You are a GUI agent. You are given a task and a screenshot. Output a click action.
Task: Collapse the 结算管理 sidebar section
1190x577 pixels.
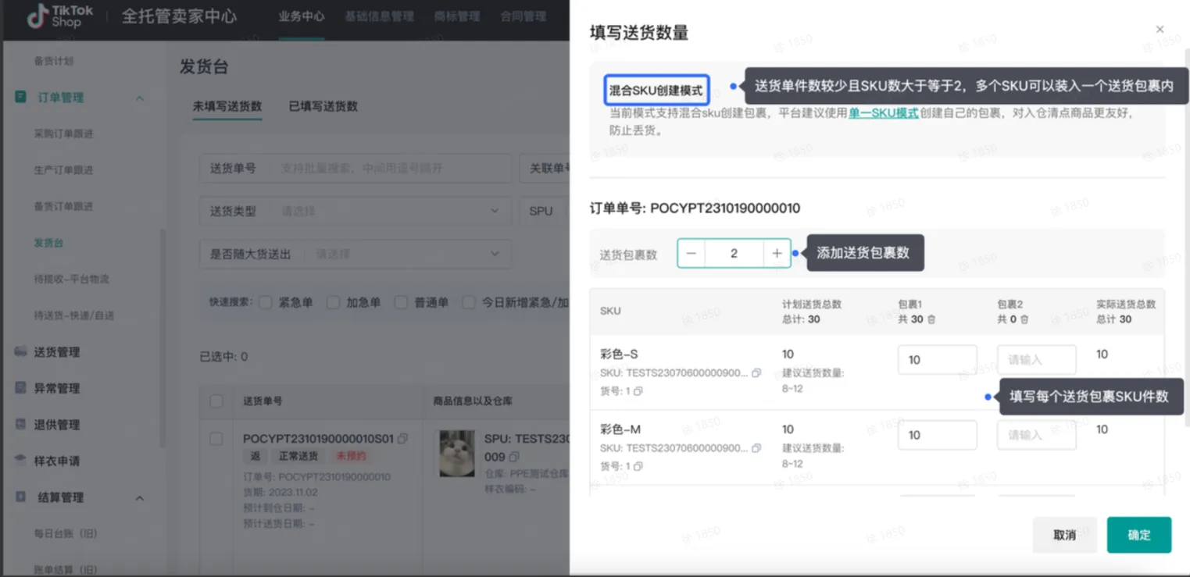click(140, 497)
